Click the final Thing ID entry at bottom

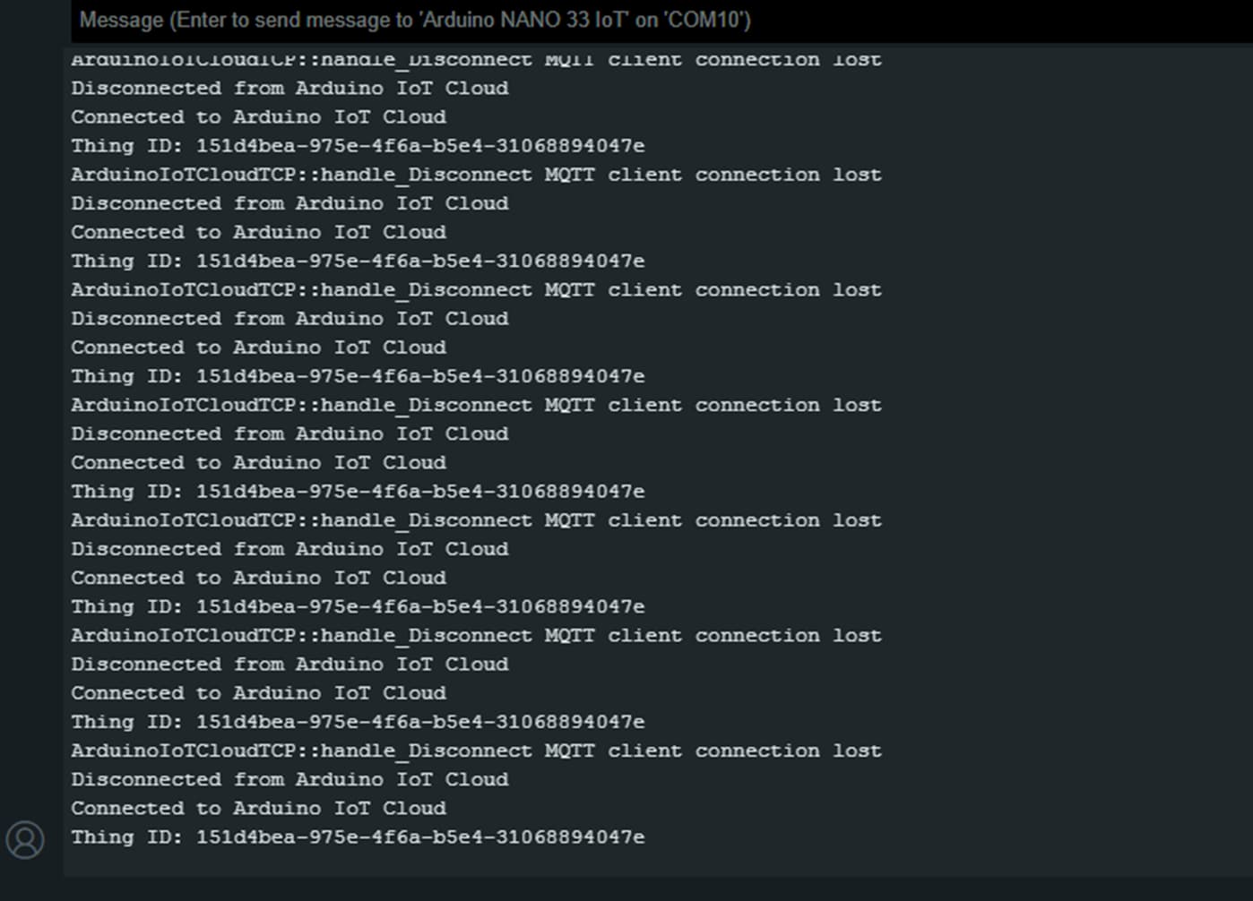(357, 837)
